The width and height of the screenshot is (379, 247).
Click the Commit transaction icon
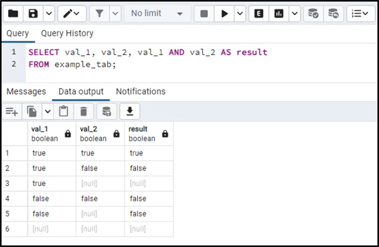313,14
